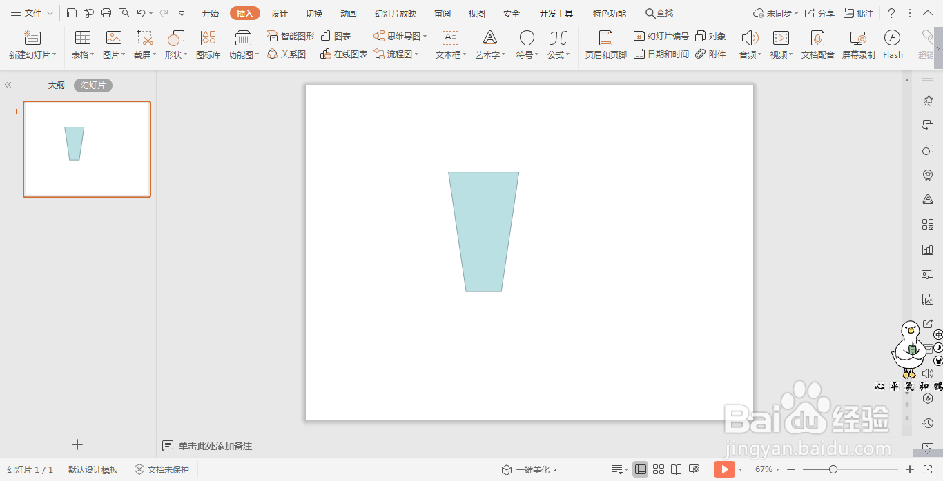This screenshot has width=943, height=481.
Task: Click the Save icon in quick toolbar
Action: [x=72, y=13]
